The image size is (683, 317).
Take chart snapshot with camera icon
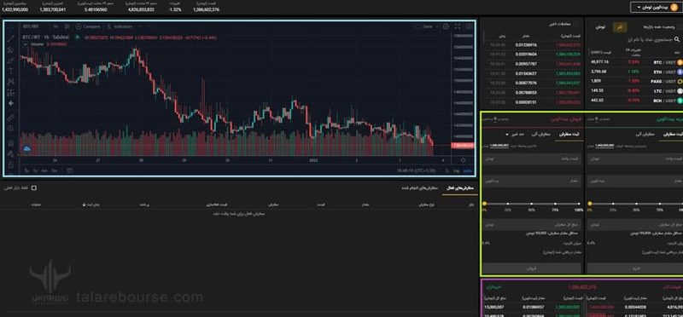pos(469,26)
